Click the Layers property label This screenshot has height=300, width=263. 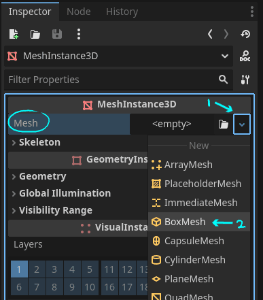coord(28,244)
